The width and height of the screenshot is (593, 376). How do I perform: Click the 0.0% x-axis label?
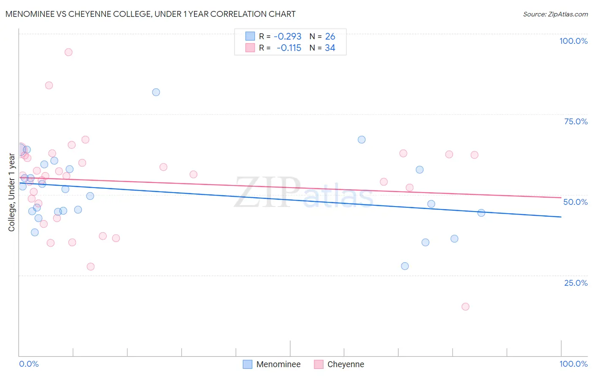(x=29, y=364)
